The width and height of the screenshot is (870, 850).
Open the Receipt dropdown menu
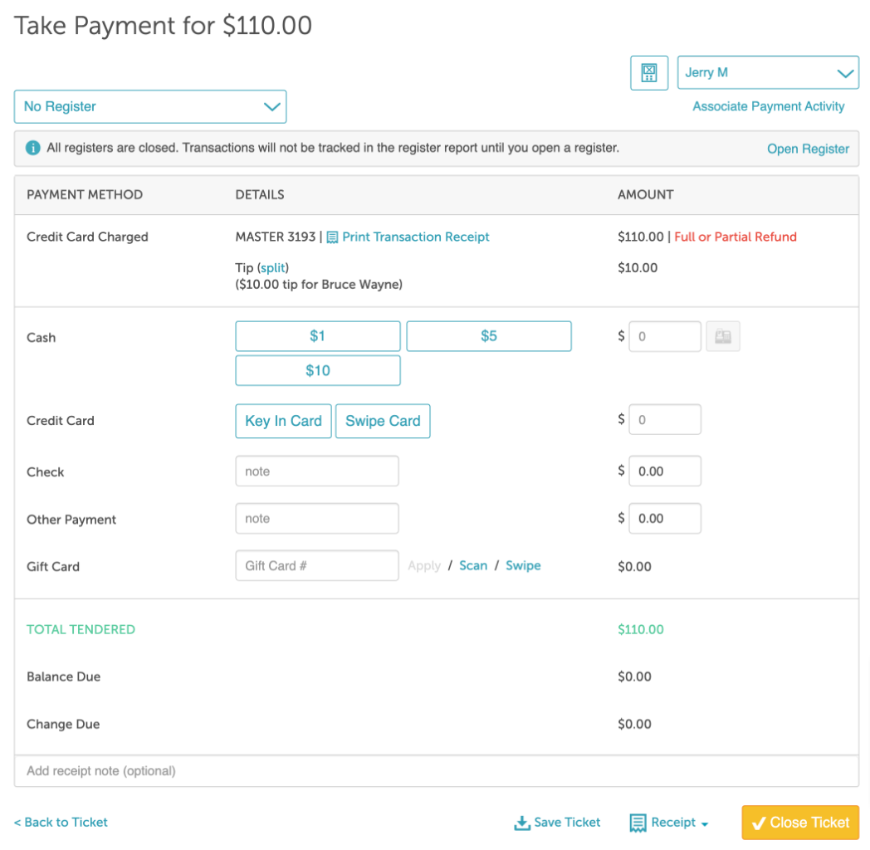[669, 823]
